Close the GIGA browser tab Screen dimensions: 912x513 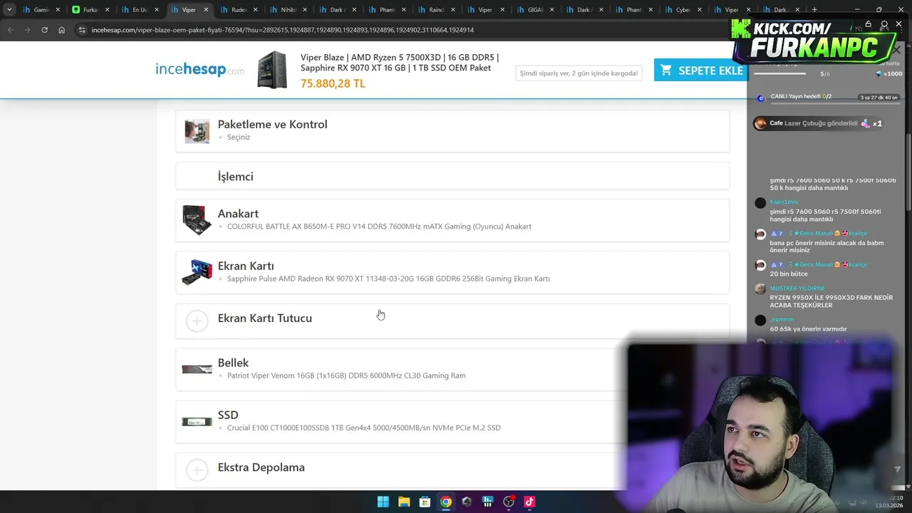point(551,10)
